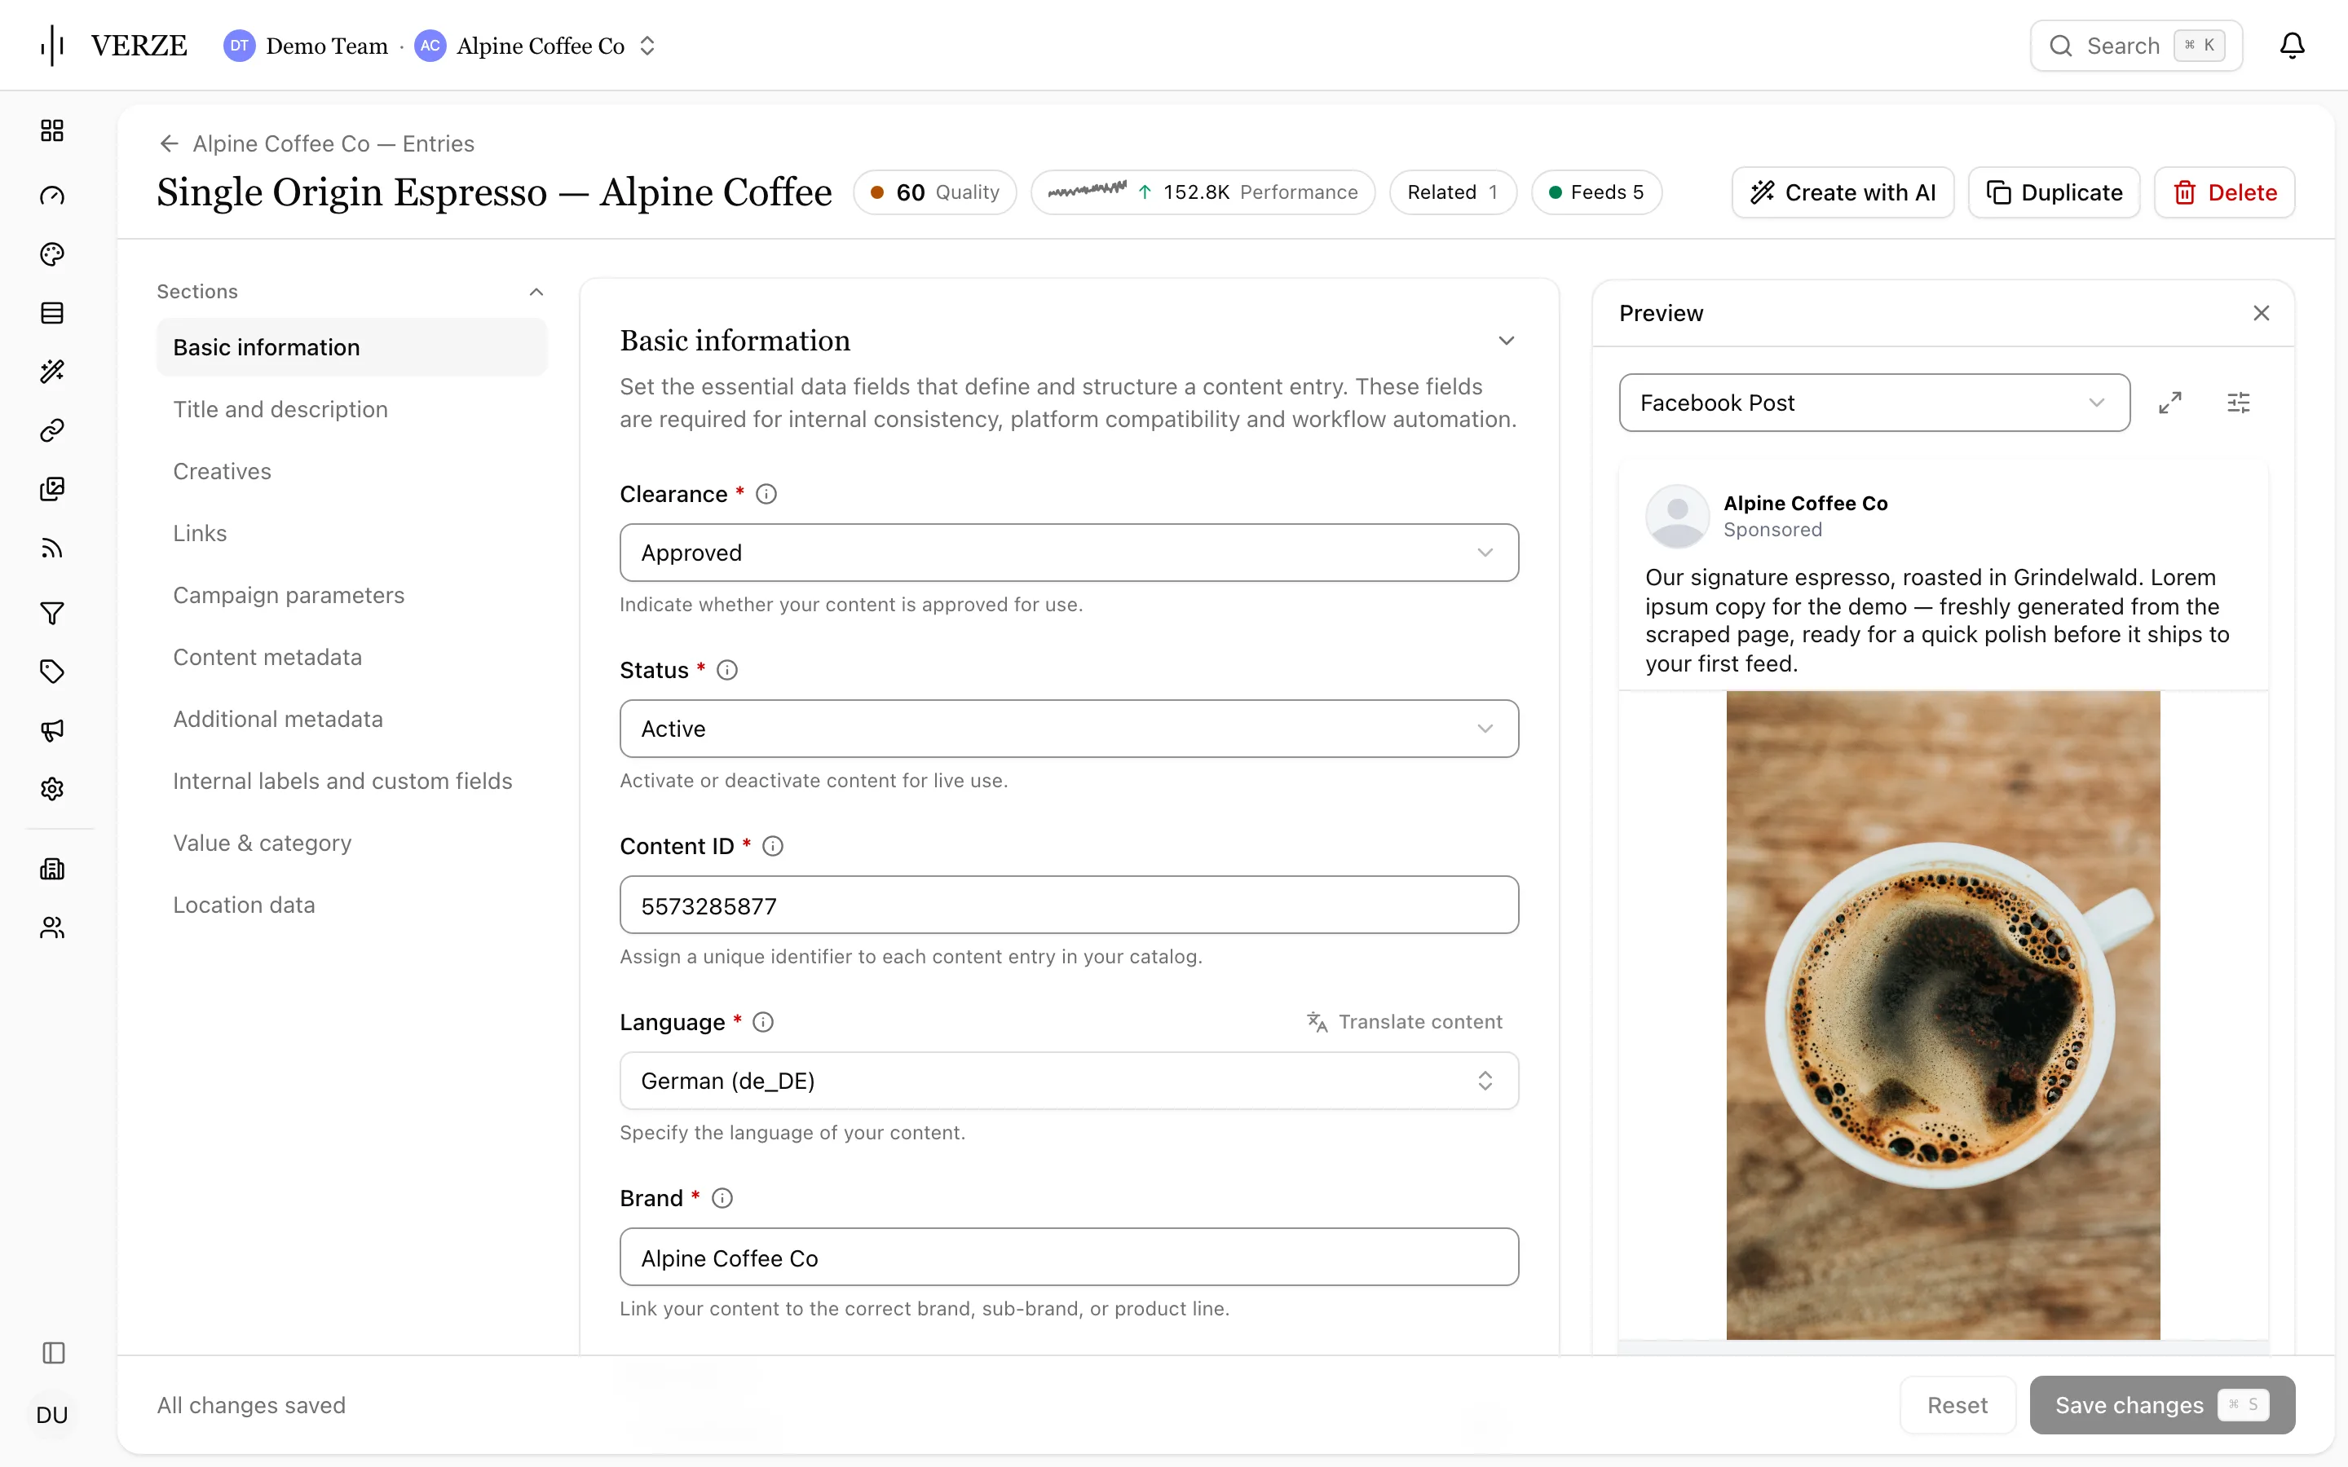
Task: Open the Language selector German (de_DE)
Action: point(1069,1081)
